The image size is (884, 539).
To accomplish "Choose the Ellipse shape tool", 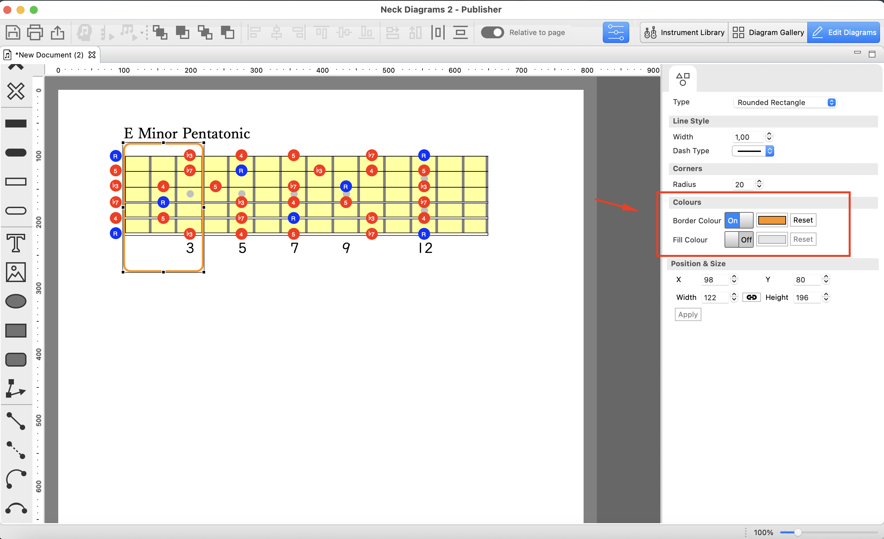I will click(16, 301).
